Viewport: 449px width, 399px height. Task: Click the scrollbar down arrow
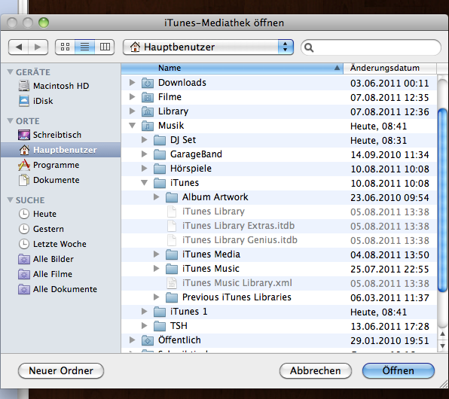pyautogui.click(x=443, y=346)
